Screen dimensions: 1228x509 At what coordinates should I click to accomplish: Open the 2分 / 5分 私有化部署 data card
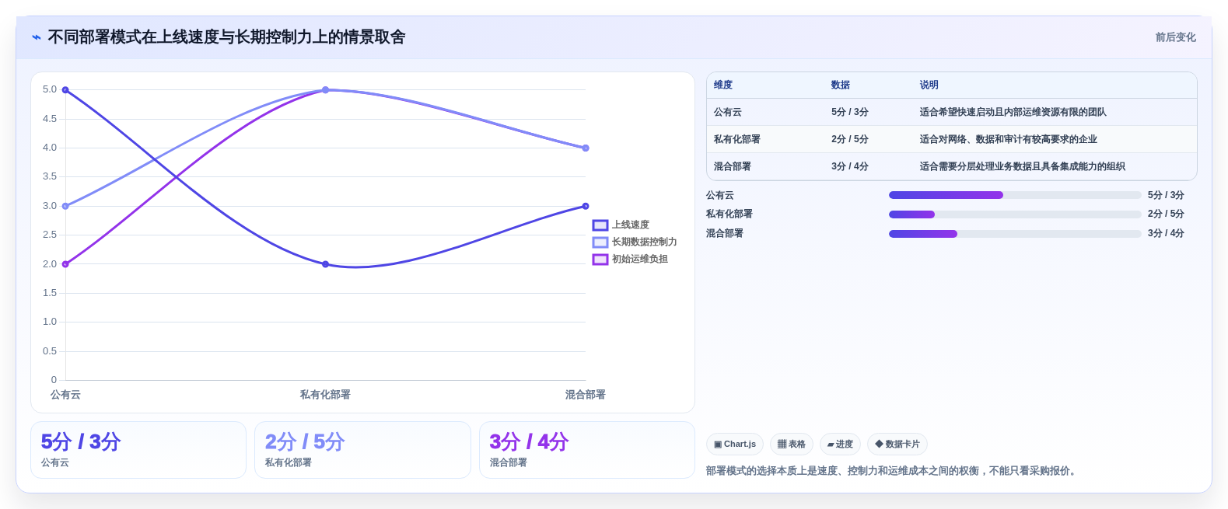(362, 450)
